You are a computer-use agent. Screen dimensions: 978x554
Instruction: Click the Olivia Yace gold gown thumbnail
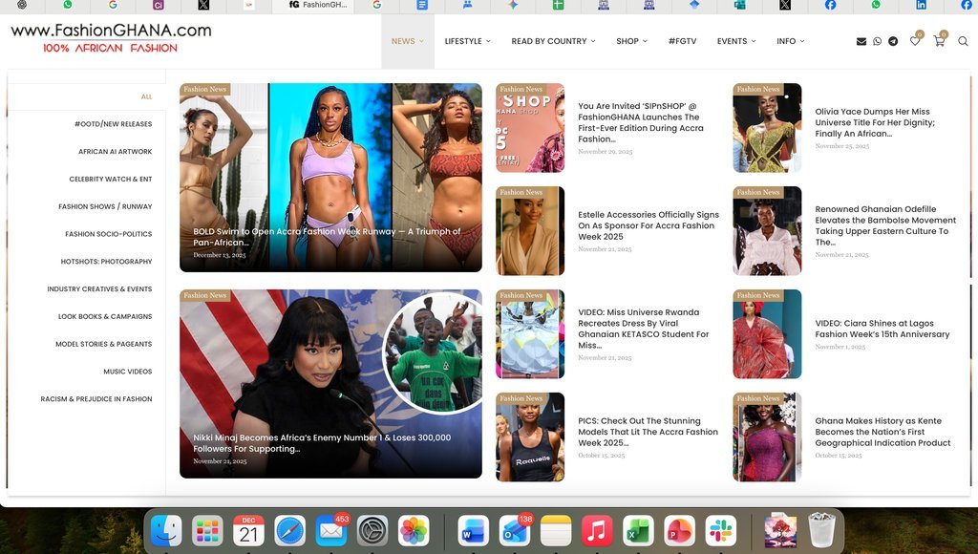click(x=767, y=128)
